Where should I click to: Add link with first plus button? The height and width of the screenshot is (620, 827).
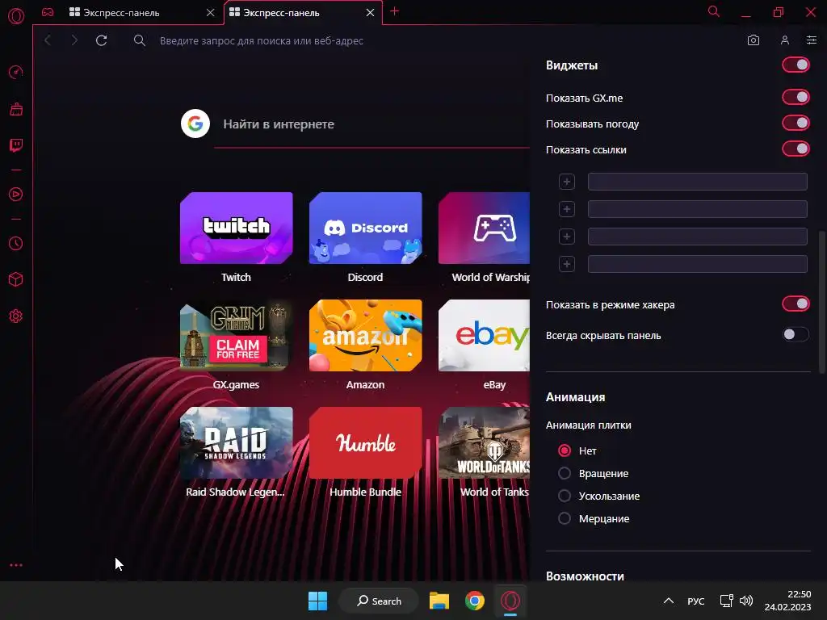click(x=566, y=182)
